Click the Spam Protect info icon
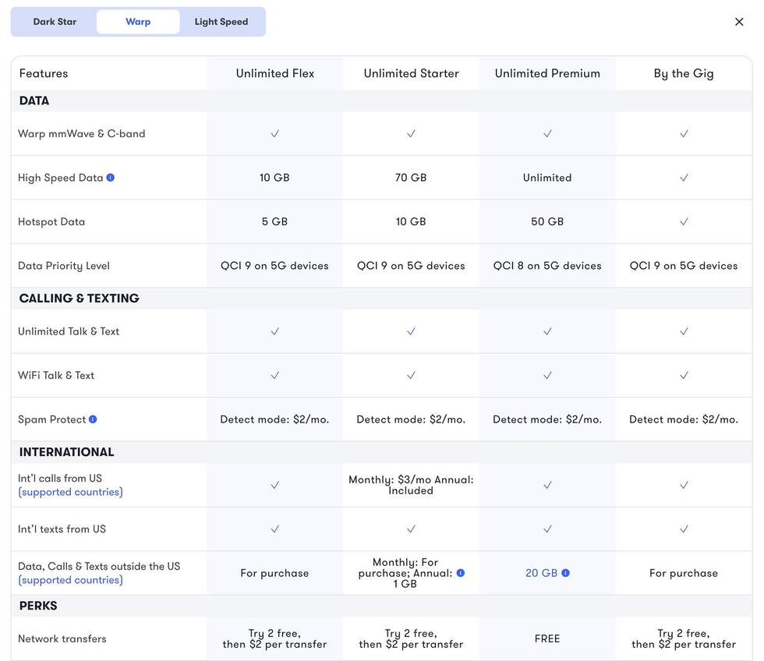Image resolution: width=764 pixels, height=661 pixels. point(93,419)
